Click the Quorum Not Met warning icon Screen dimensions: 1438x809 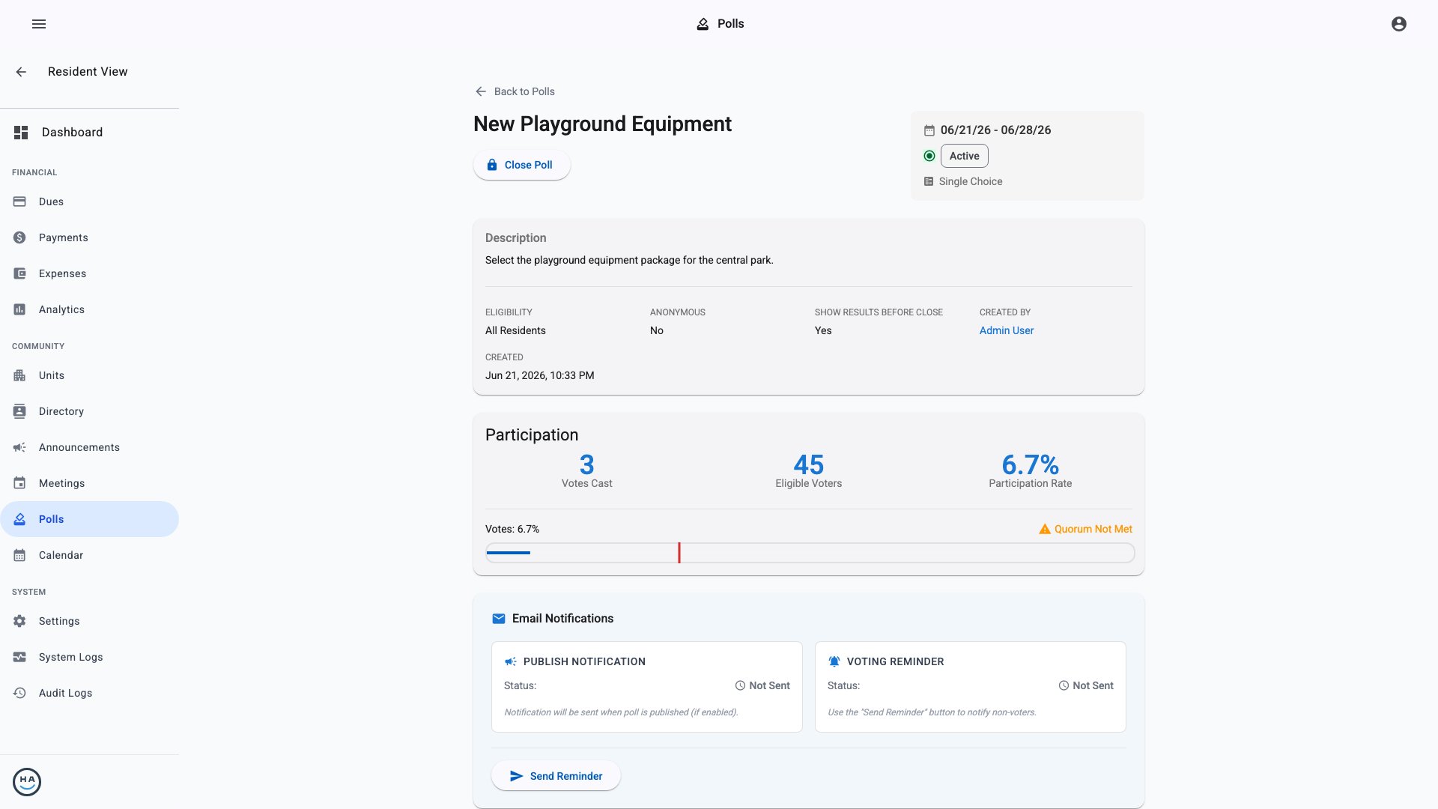coord(1045,529)
